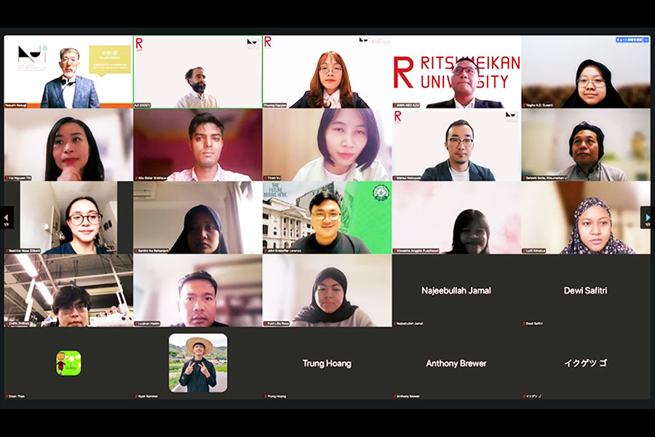655x437 pixels.
Task: Click muted mic icon on Ryan Ramirez tile
Action: click(136, 396)
